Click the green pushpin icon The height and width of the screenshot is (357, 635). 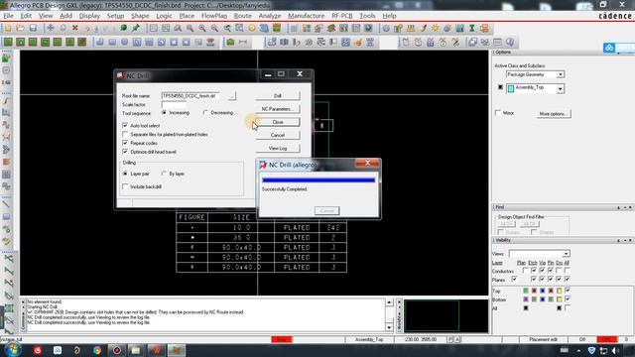(x=136, y=29)
